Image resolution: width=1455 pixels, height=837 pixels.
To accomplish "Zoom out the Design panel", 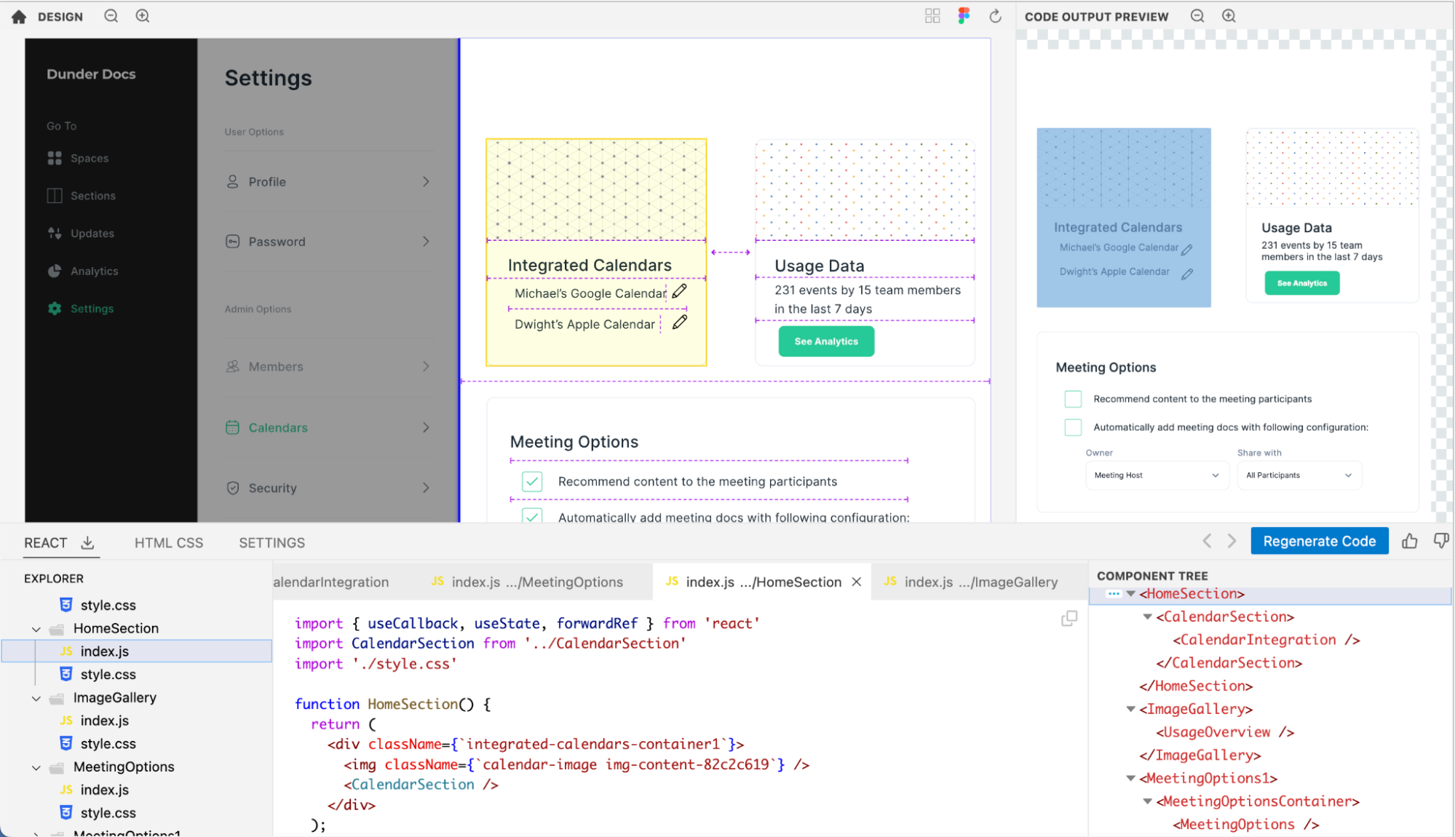I will click(111, 16).
